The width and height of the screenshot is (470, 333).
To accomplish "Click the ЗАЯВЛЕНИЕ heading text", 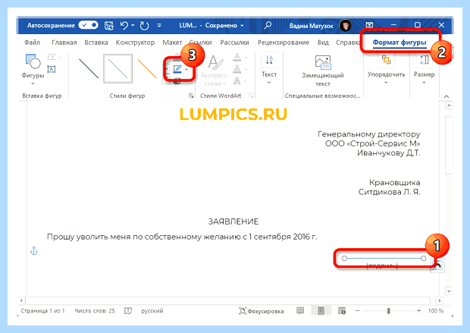I will pyautogui.click(x=233, y=221).
